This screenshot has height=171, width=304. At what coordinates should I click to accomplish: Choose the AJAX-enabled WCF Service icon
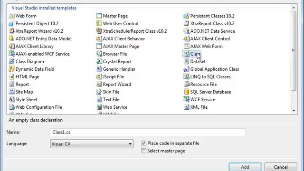click(11, 54)
